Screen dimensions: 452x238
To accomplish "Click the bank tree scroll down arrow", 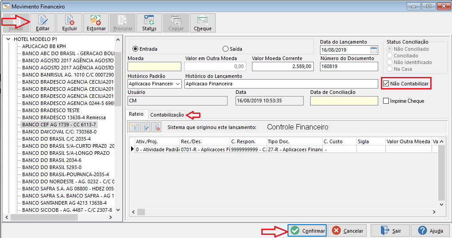I will [x=118, y=210].
